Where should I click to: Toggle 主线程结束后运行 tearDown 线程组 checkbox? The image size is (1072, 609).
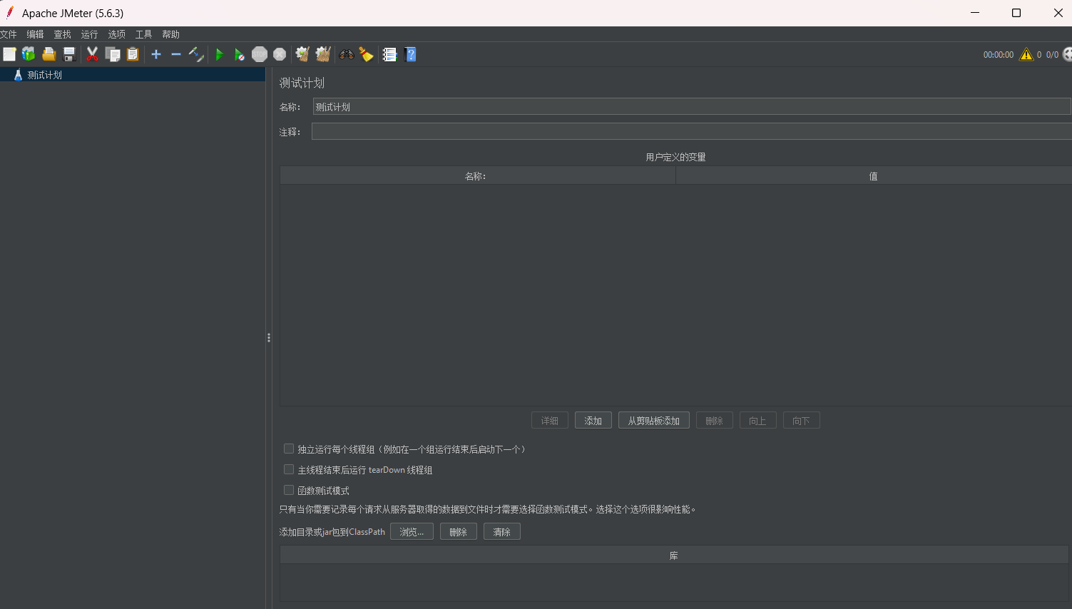click(289, 469)
